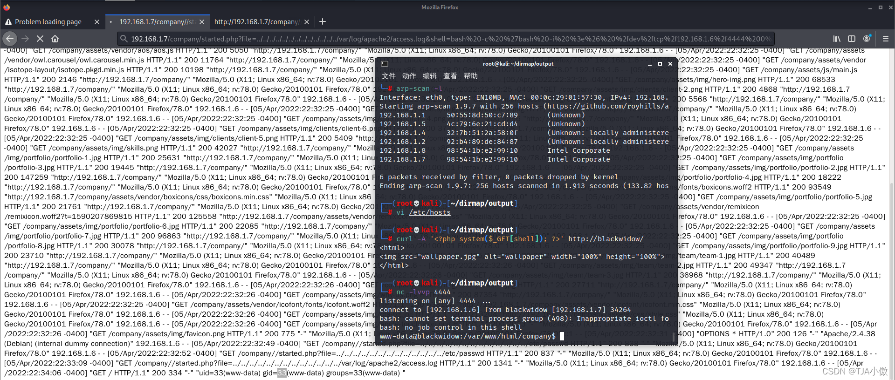Close the '192.168.1.7/company//st' tab
The width and height of the screenshot is (895, 380).
coord(202,22)
